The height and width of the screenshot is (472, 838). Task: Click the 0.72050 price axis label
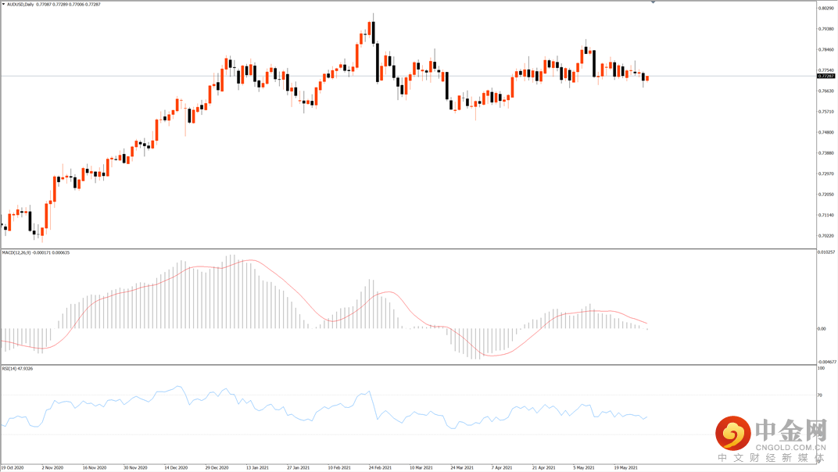825,195
